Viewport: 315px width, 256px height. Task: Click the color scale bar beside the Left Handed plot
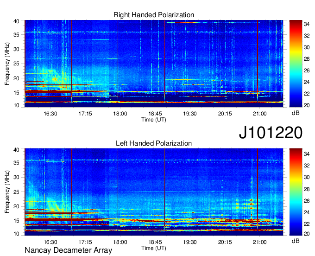pyautogui.click(x=296, y=192)
